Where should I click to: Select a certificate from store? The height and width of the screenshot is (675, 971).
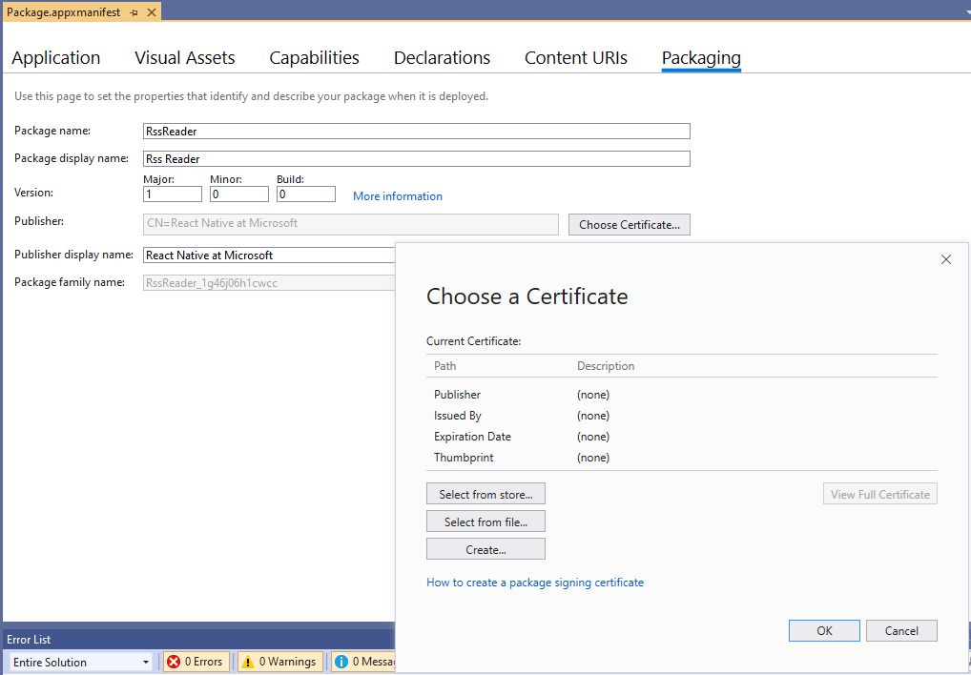(485, 493)
